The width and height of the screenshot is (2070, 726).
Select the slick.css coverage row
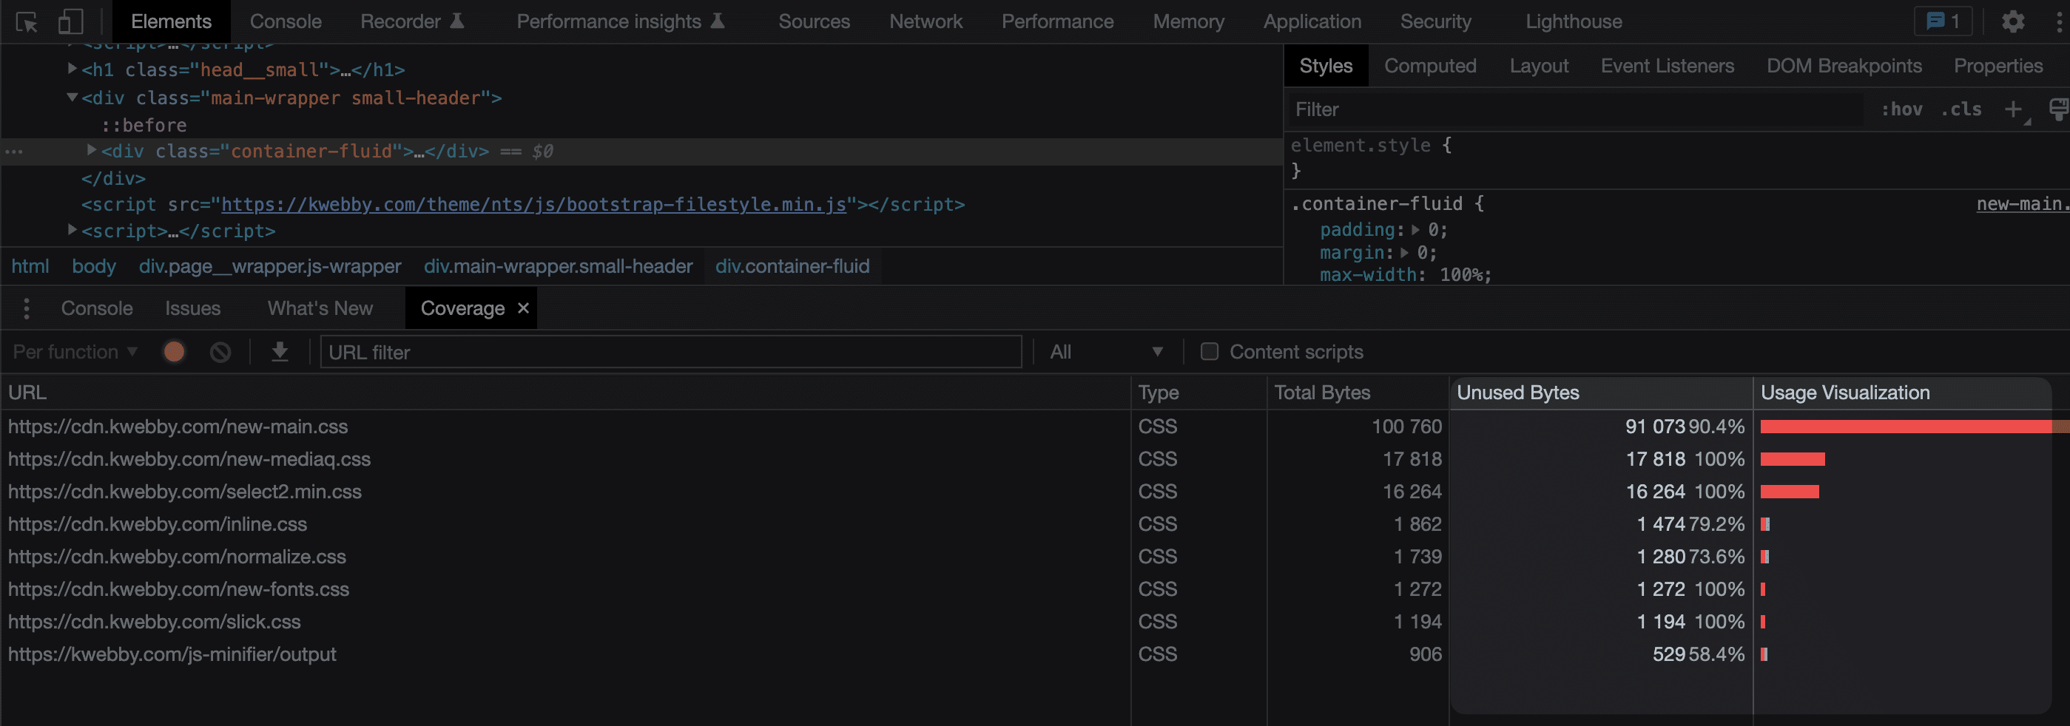(1035, 622)
